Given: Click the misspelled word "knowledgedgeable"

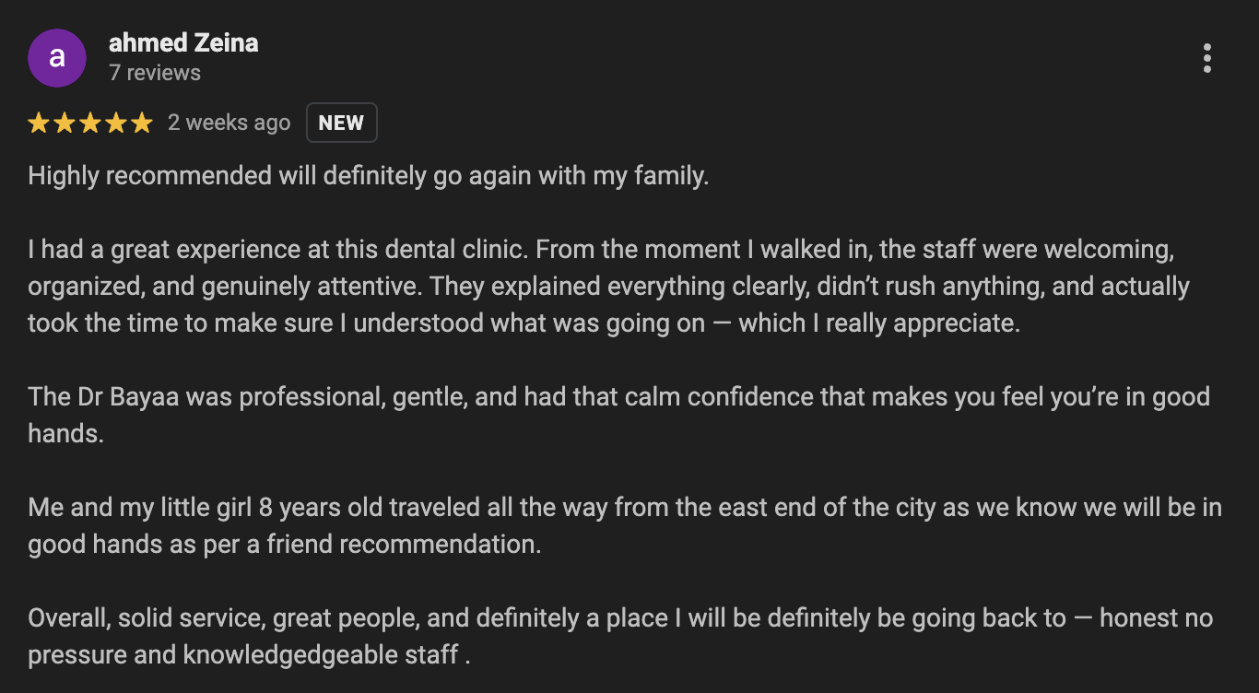Looking at the screenshot, I should (x=321, y=654).
